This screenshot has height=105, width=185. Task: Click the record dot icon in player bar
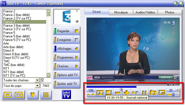pos(135,93)
